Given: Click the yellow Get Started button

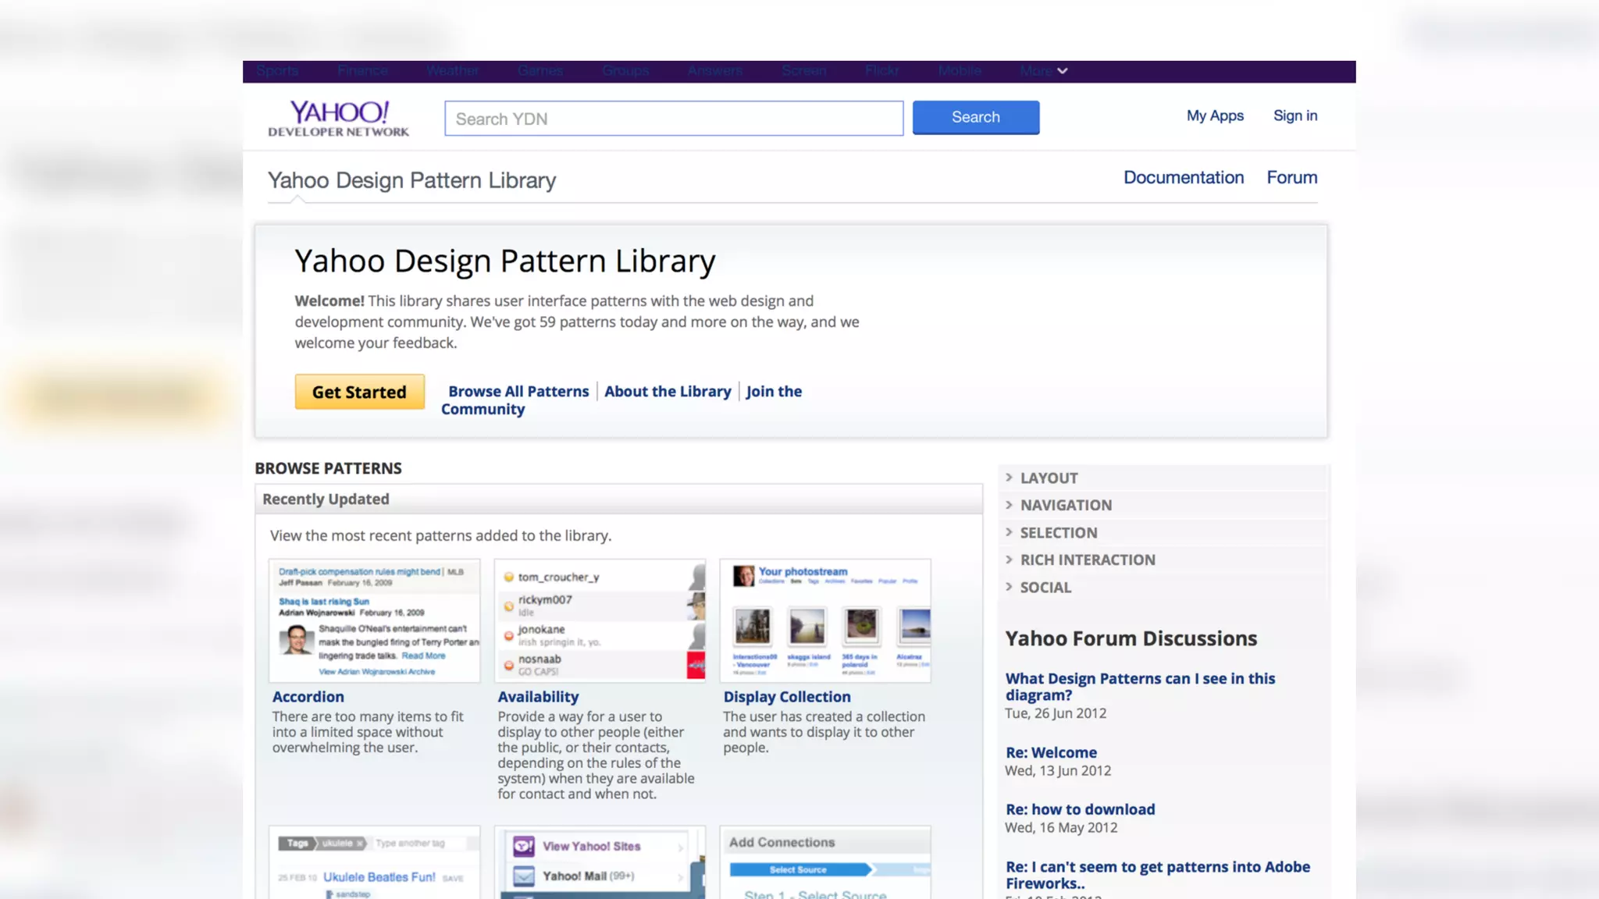Looking at the screenshot, I should 359,392.
